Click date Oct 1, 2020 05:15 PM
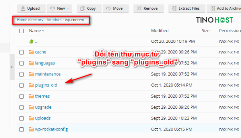241x138 pixels. click(x=172, y=129)
